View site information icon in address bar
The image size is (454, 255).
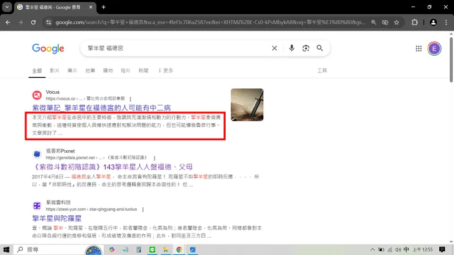pyautogui.click(x=48, y=22)
